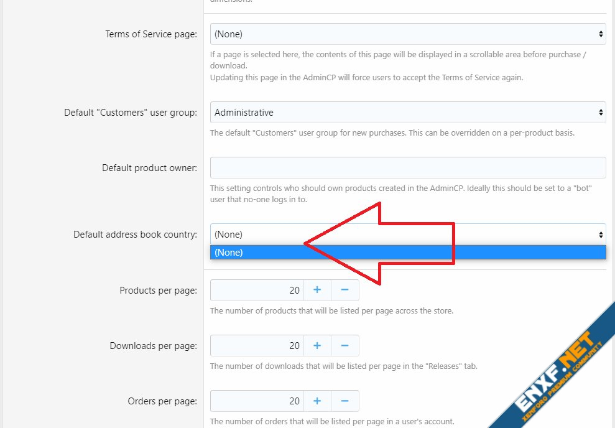Click the "Default address book country:" label

[135, 235]
